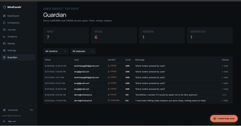Click CRISIS warning icon for 12:00:16 AM row
Image resolution: width=241 pixels, height=126 pixels.
tap(109, 66)
